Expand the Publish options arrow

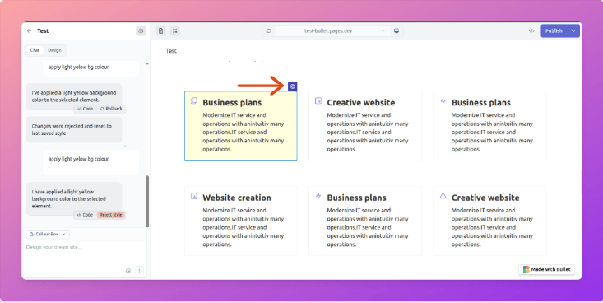point(573,30)
